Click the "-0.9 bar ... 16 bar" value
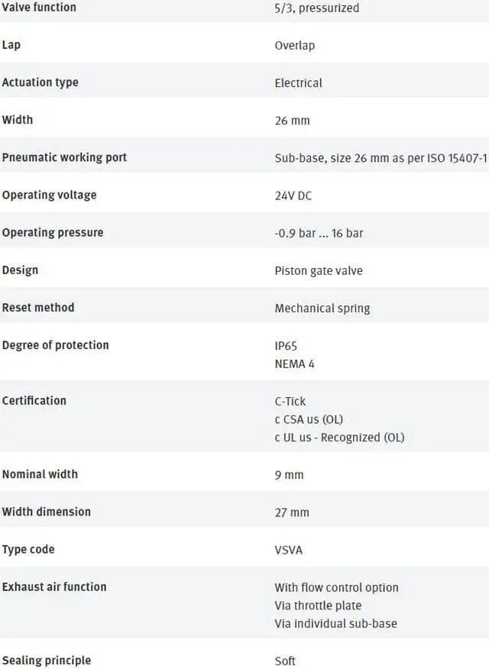 pyautogui.click(x=319, y=233)
